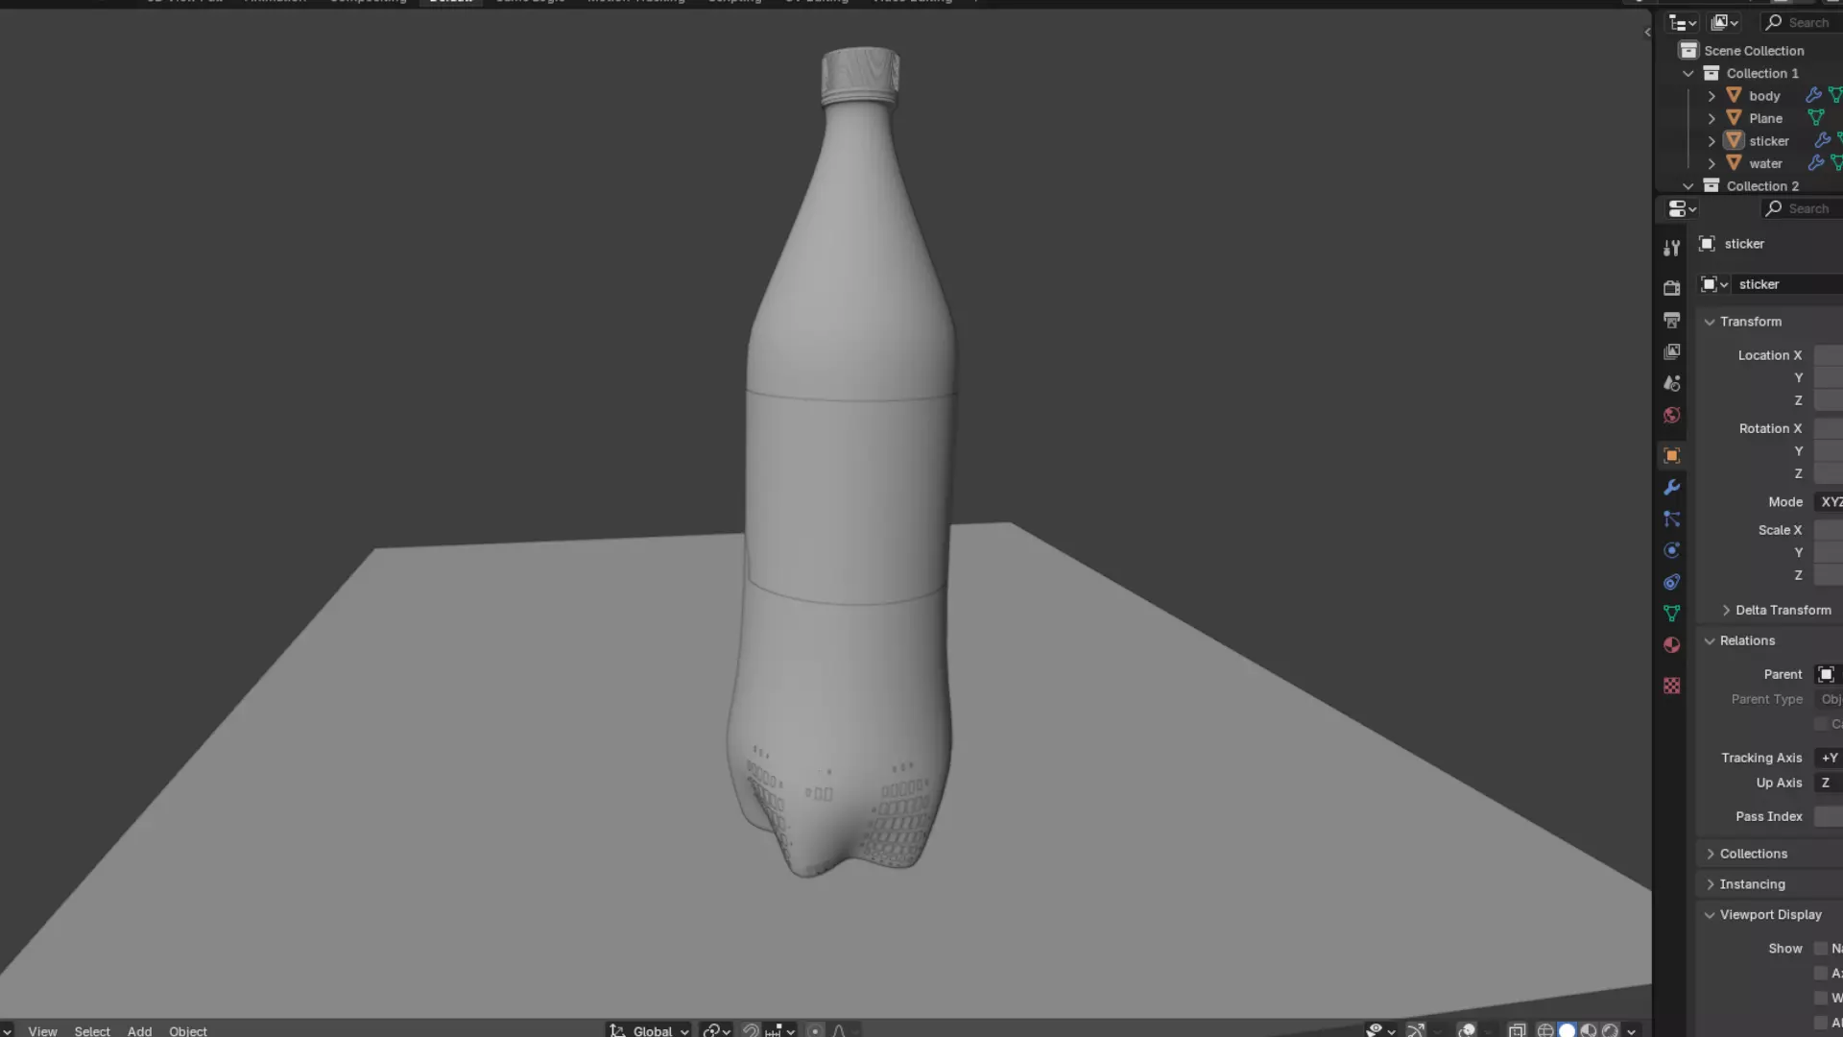Image resolution: width=1843 pixels, height=1037 pixels.
Task: Open the shading options dropdown arrow
Action: tap(1631, 1030)
